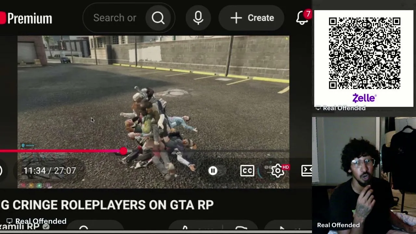416x234 pixels.
Task: Select the "CRINGE ROLEPLAYERS ON GTA RP" video title
Action: tap(113, 205)
